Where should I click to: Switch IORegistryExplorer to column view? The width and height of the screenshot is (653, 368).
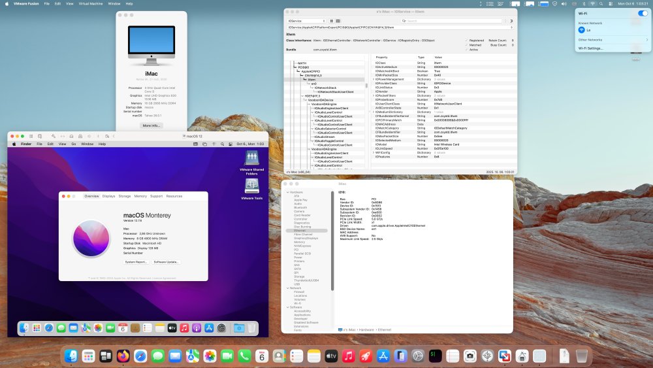[x=338, y=21]
